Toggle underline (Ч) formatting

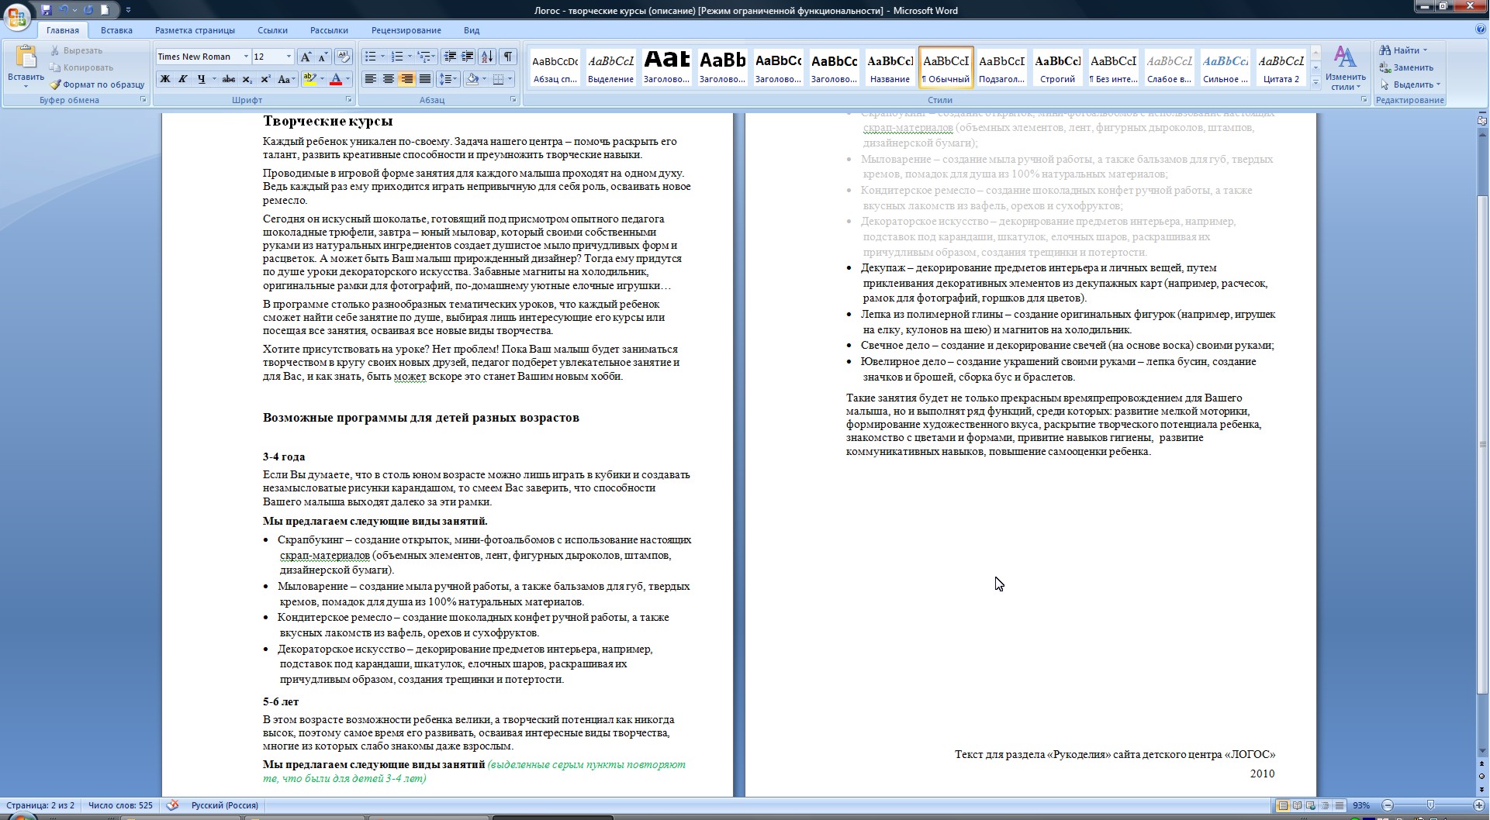click(202, 79)
